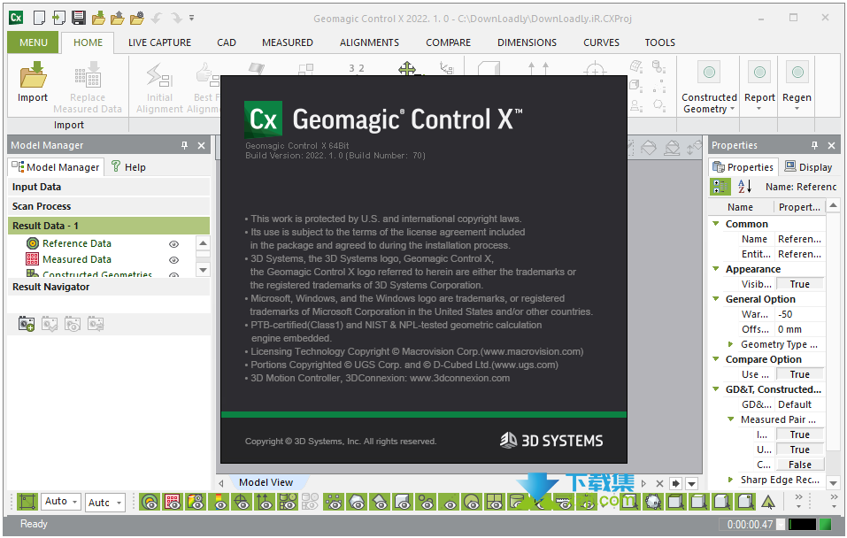
Task: Click the Result Data - 1 header
Action: (x=109, y=226)
